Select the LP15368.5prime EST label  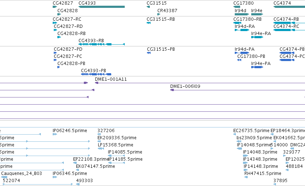[x=115, y=145]
